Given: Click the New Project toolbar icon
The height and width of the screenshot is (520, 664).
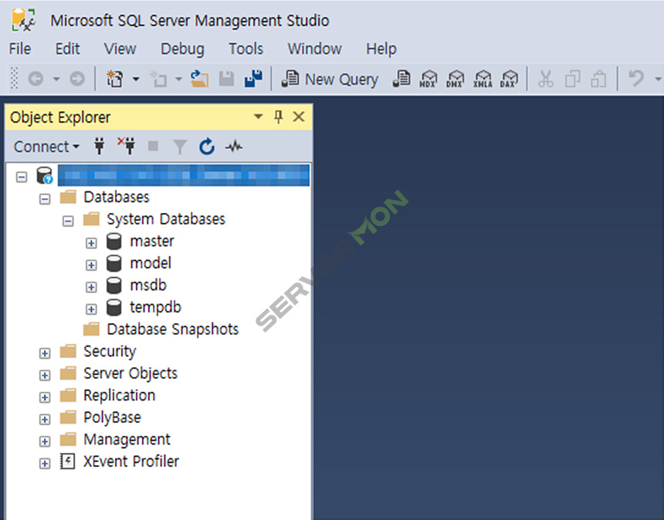Looking at the screenshot, I should [114, 79].
